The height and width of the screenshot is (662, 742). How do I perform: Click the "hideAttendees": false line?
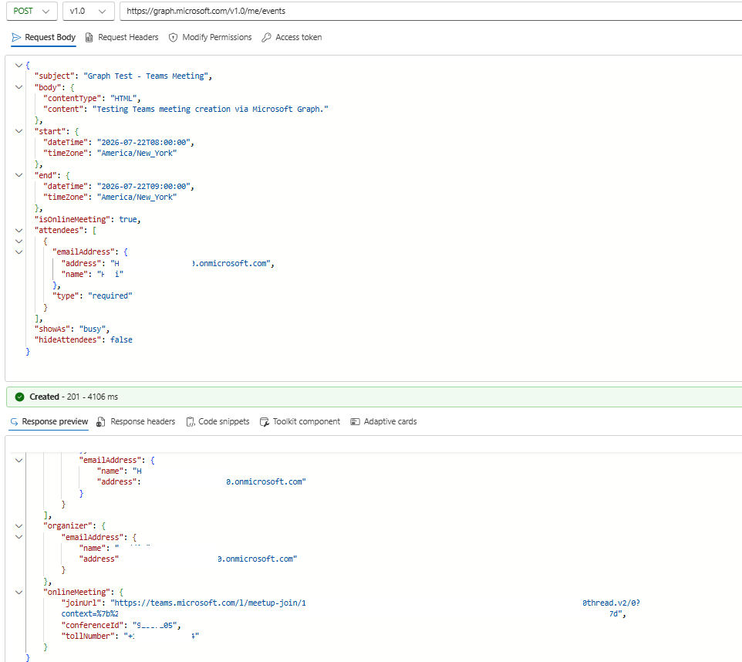(83, 339)
